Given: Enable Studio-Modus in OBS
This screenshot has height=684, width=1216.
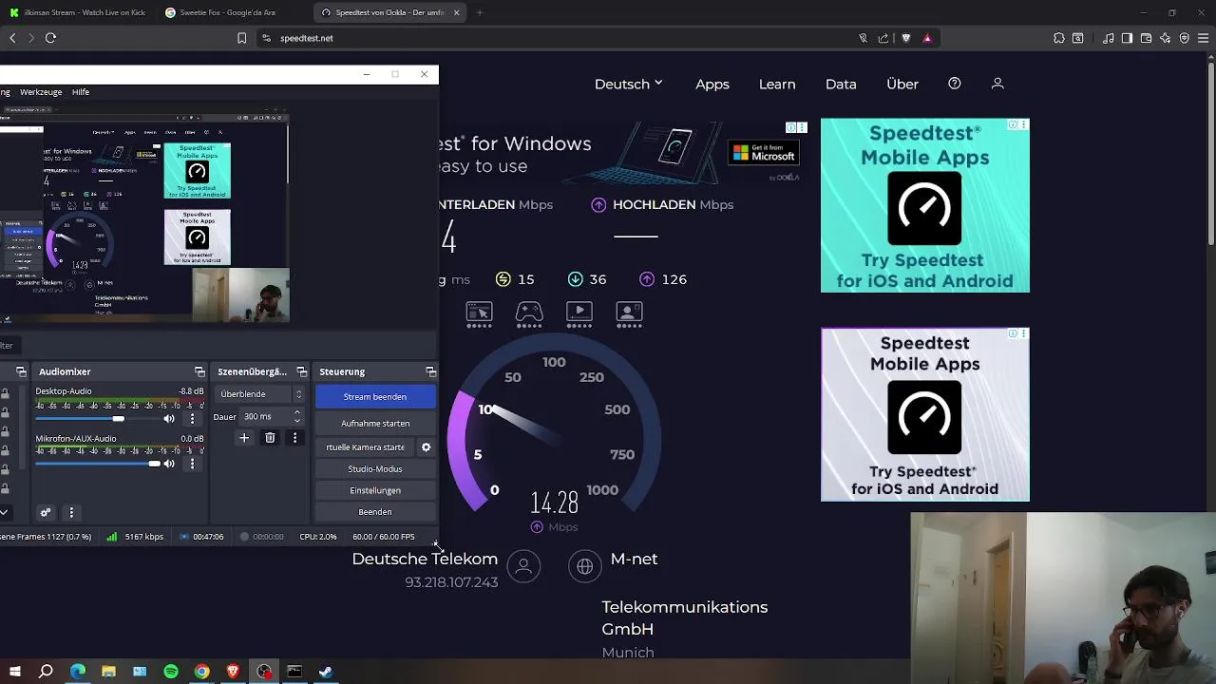Looking at the screenshot, I should pyautogui.click(x=375, y=469).
